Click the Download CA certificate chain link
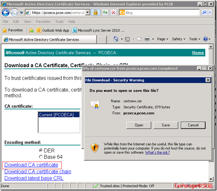 [x=38, y=172]
